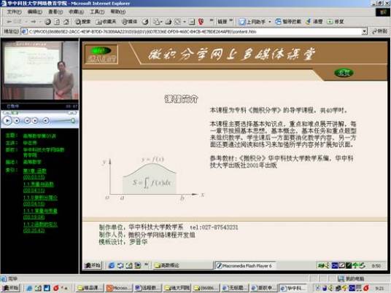391x293 pixels.
Task: Open the 工具(T) menu
Action: pyautogui.click(x=97, y=12)
